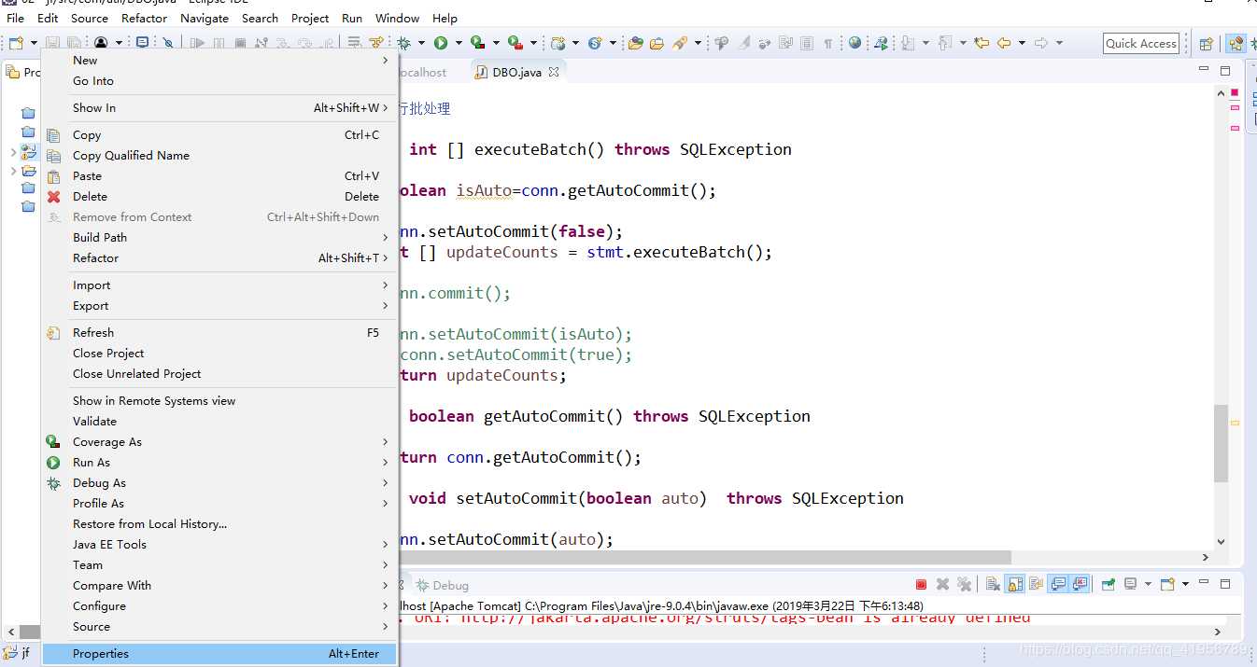Image resolution: width=1257 pixels, height=667 pixels.
Task: Toggle Show Console on standard error change
Action: [1080, 585]
